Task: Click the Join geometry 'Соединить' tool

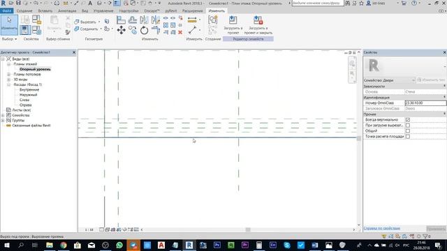Action: 86,29
